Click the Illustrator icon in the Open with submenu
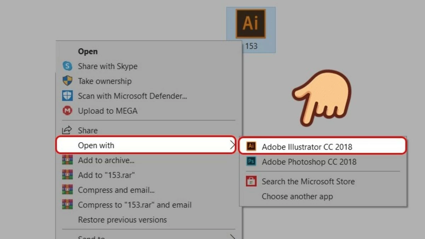Image resolution: width=425 pixels, height=239 pixels. click(x=251, y=147)
